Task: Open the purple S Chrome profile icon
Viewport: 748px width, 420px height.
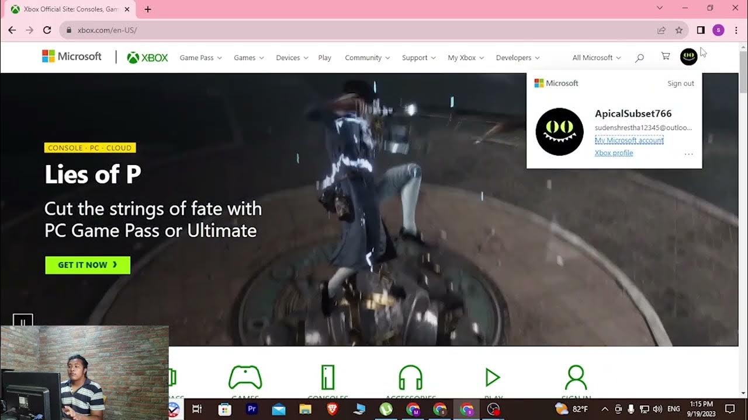Action: [718, 30]
